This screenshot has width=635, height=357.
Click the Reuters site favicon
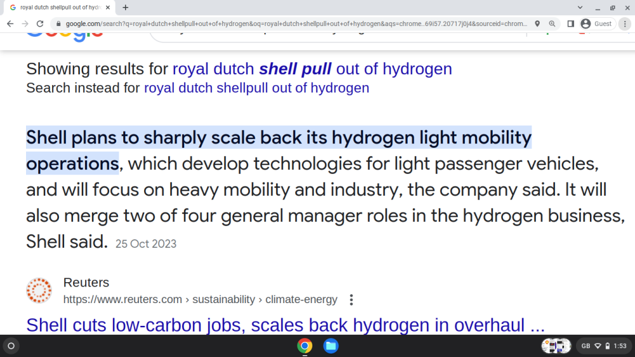[x=39, y=290]
